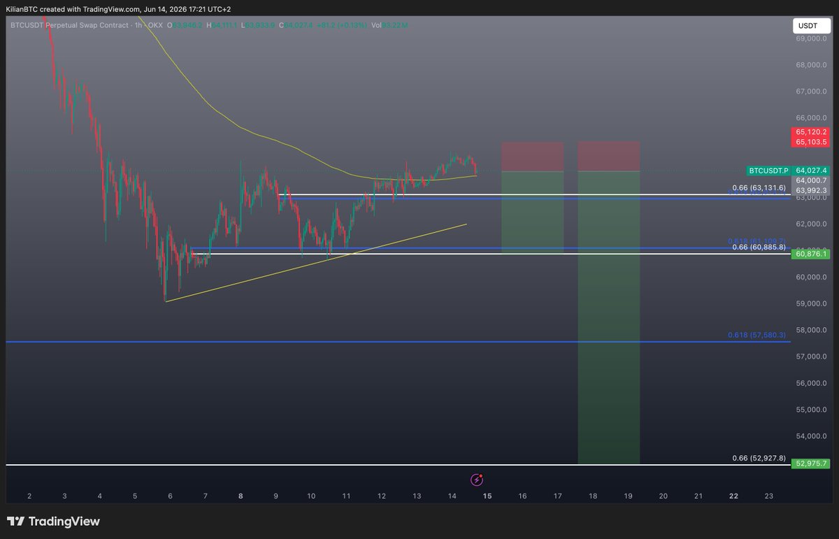The height and width of the screenshot is (539, 839).
Task: Click the 54,000.0 price axis value
Action: (x=811, y=436)
